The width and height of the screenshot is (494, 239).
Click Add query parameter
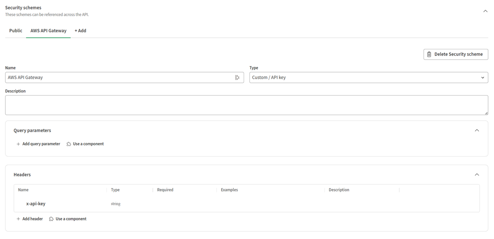pos(38,144)
